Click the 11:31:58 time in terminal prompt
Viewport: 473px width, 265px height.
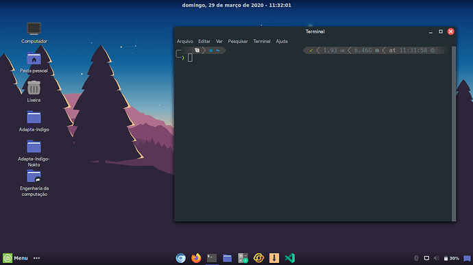[x=413, y=51]
